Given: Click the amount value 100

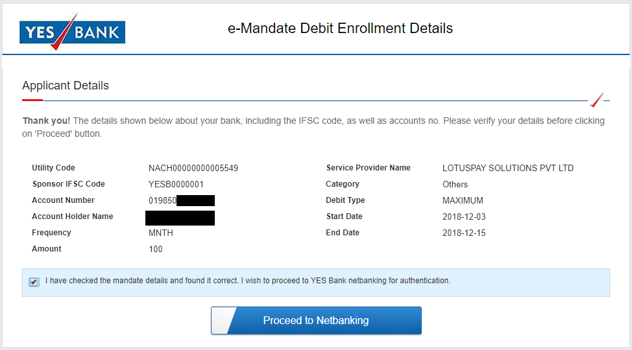Looking at the screenshot, I should coord(156,249).
